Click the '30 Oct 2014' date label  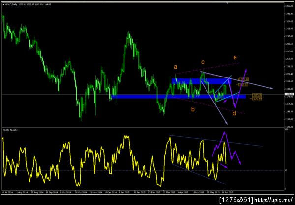click(81, 192)
